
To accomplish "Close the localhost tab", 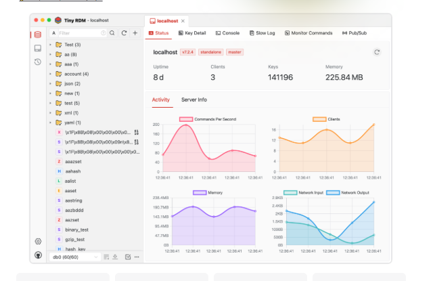I will coord(183,21).
